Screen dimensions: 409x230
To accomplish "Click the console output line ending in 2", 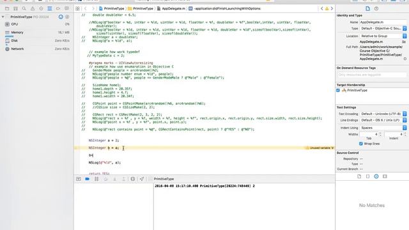I will coord(204,186).
